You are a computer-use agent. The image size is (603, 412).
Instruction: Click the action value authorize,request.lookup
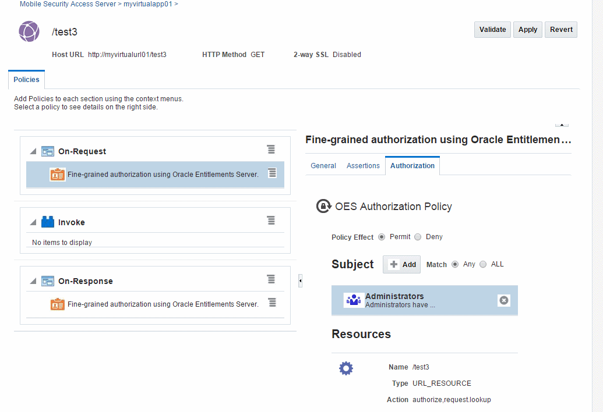tap(452, 400)
